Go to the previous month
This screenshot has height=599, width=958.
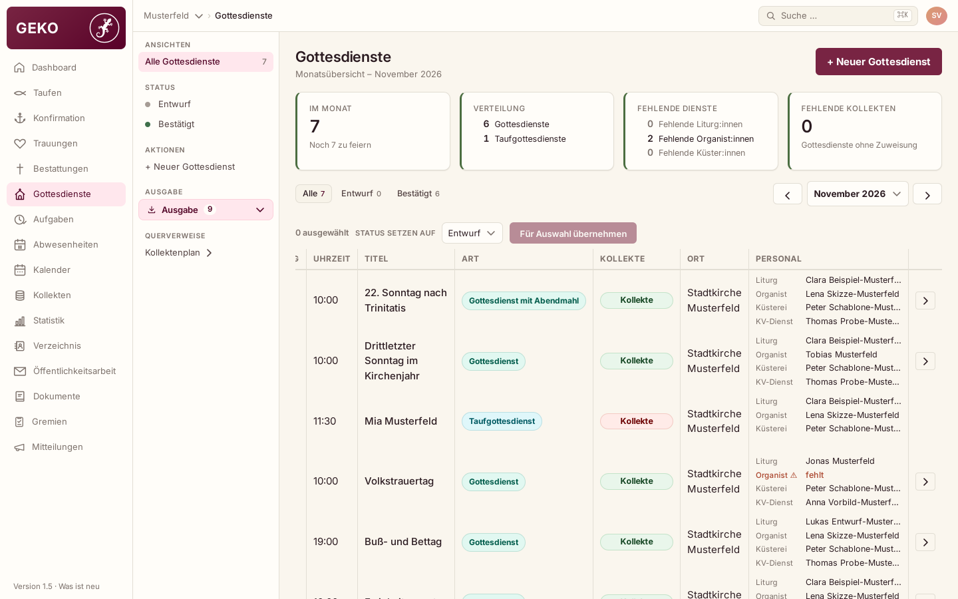(x=787, y=194)
